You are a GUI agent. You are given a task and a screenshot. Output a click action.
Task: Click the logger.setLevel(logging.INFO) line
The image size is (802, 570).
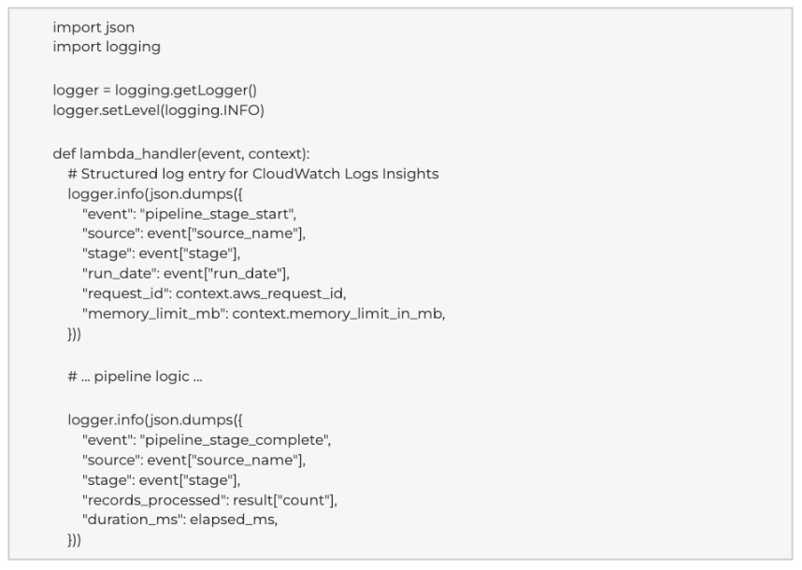(159, 110)
